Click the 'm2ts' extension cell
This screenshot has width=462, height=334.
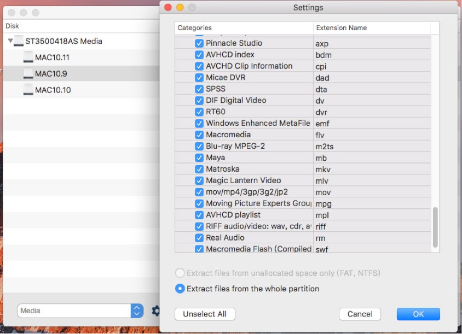click(x=372, y=147)
